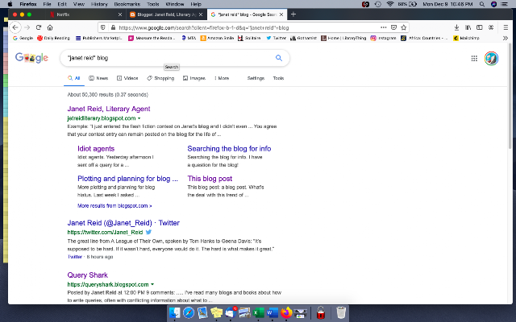The image size is (516, 322).
Task: Open page actions three-dot menu in address bar
Action: click(x=384, y=27)
